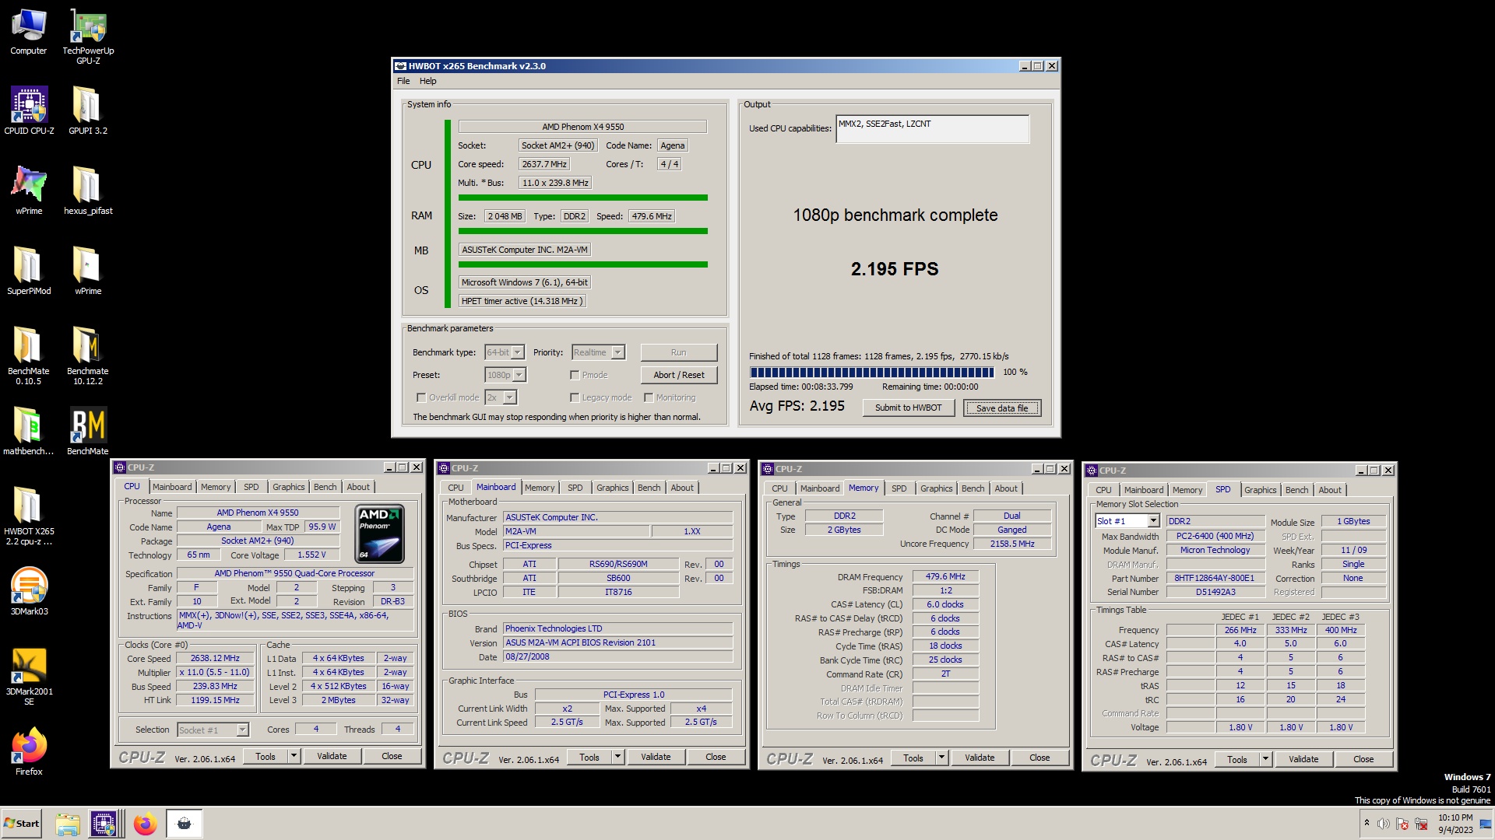Open Firefox from the taskbar
1495x840 pixels.
click(145, 824)
